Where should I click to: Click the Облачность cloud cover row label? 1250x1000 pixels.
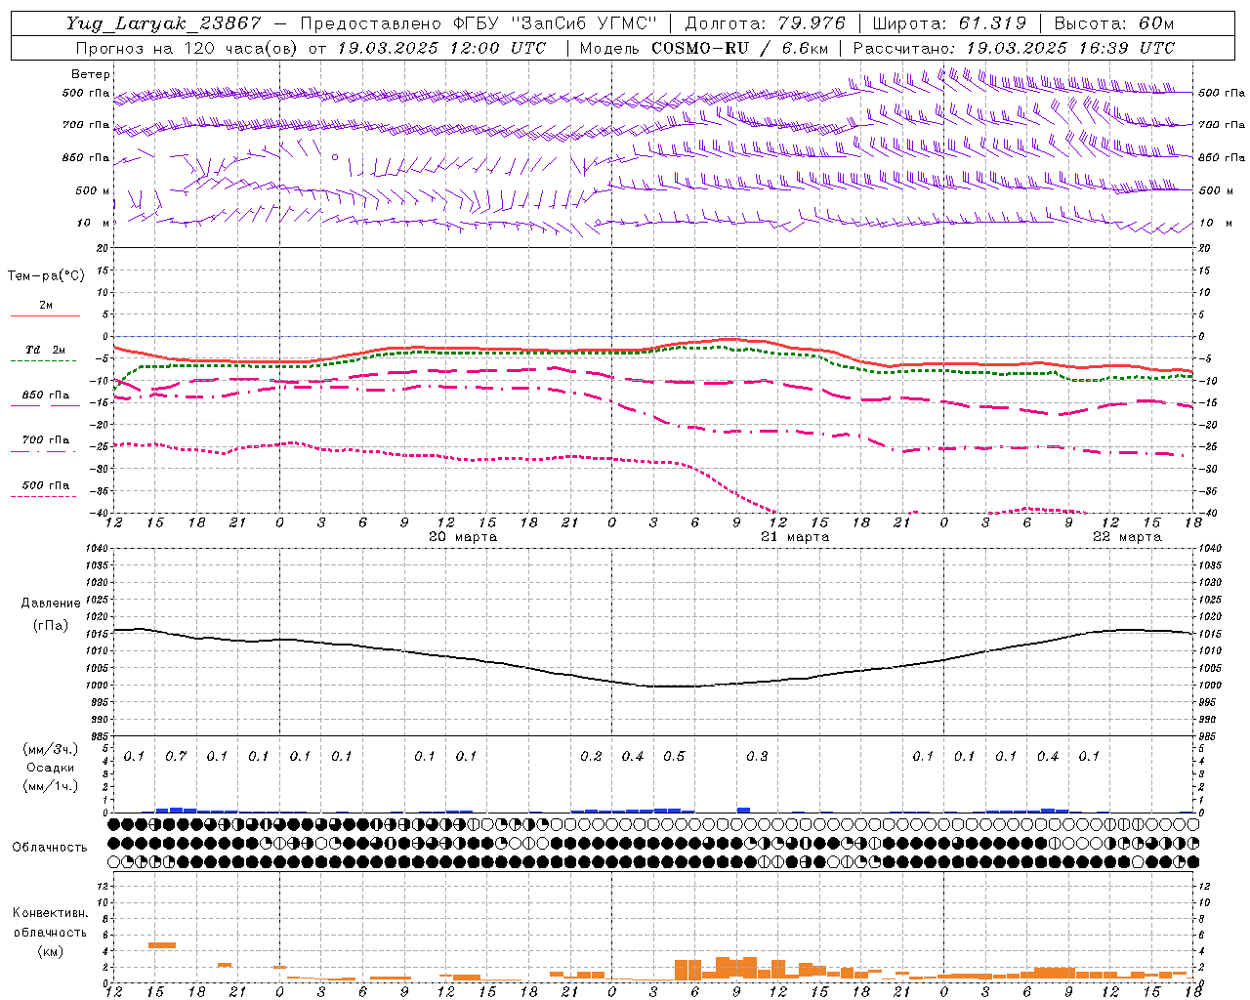(50, 848)
